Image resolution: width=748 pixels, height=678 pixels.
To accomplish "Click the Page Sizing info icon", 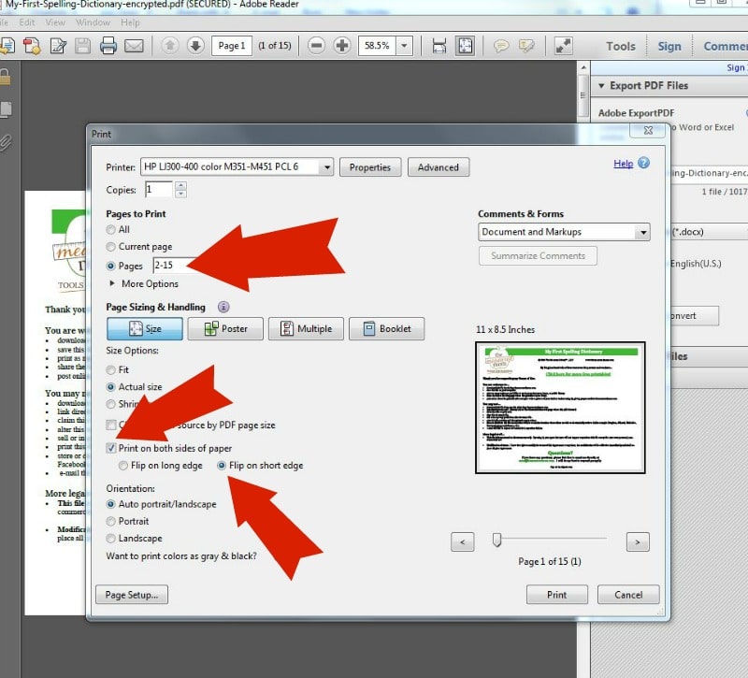I will tap(223, 307).
